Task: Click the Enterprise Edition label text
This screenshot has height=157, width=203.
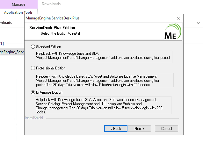Action: [49, 92]
